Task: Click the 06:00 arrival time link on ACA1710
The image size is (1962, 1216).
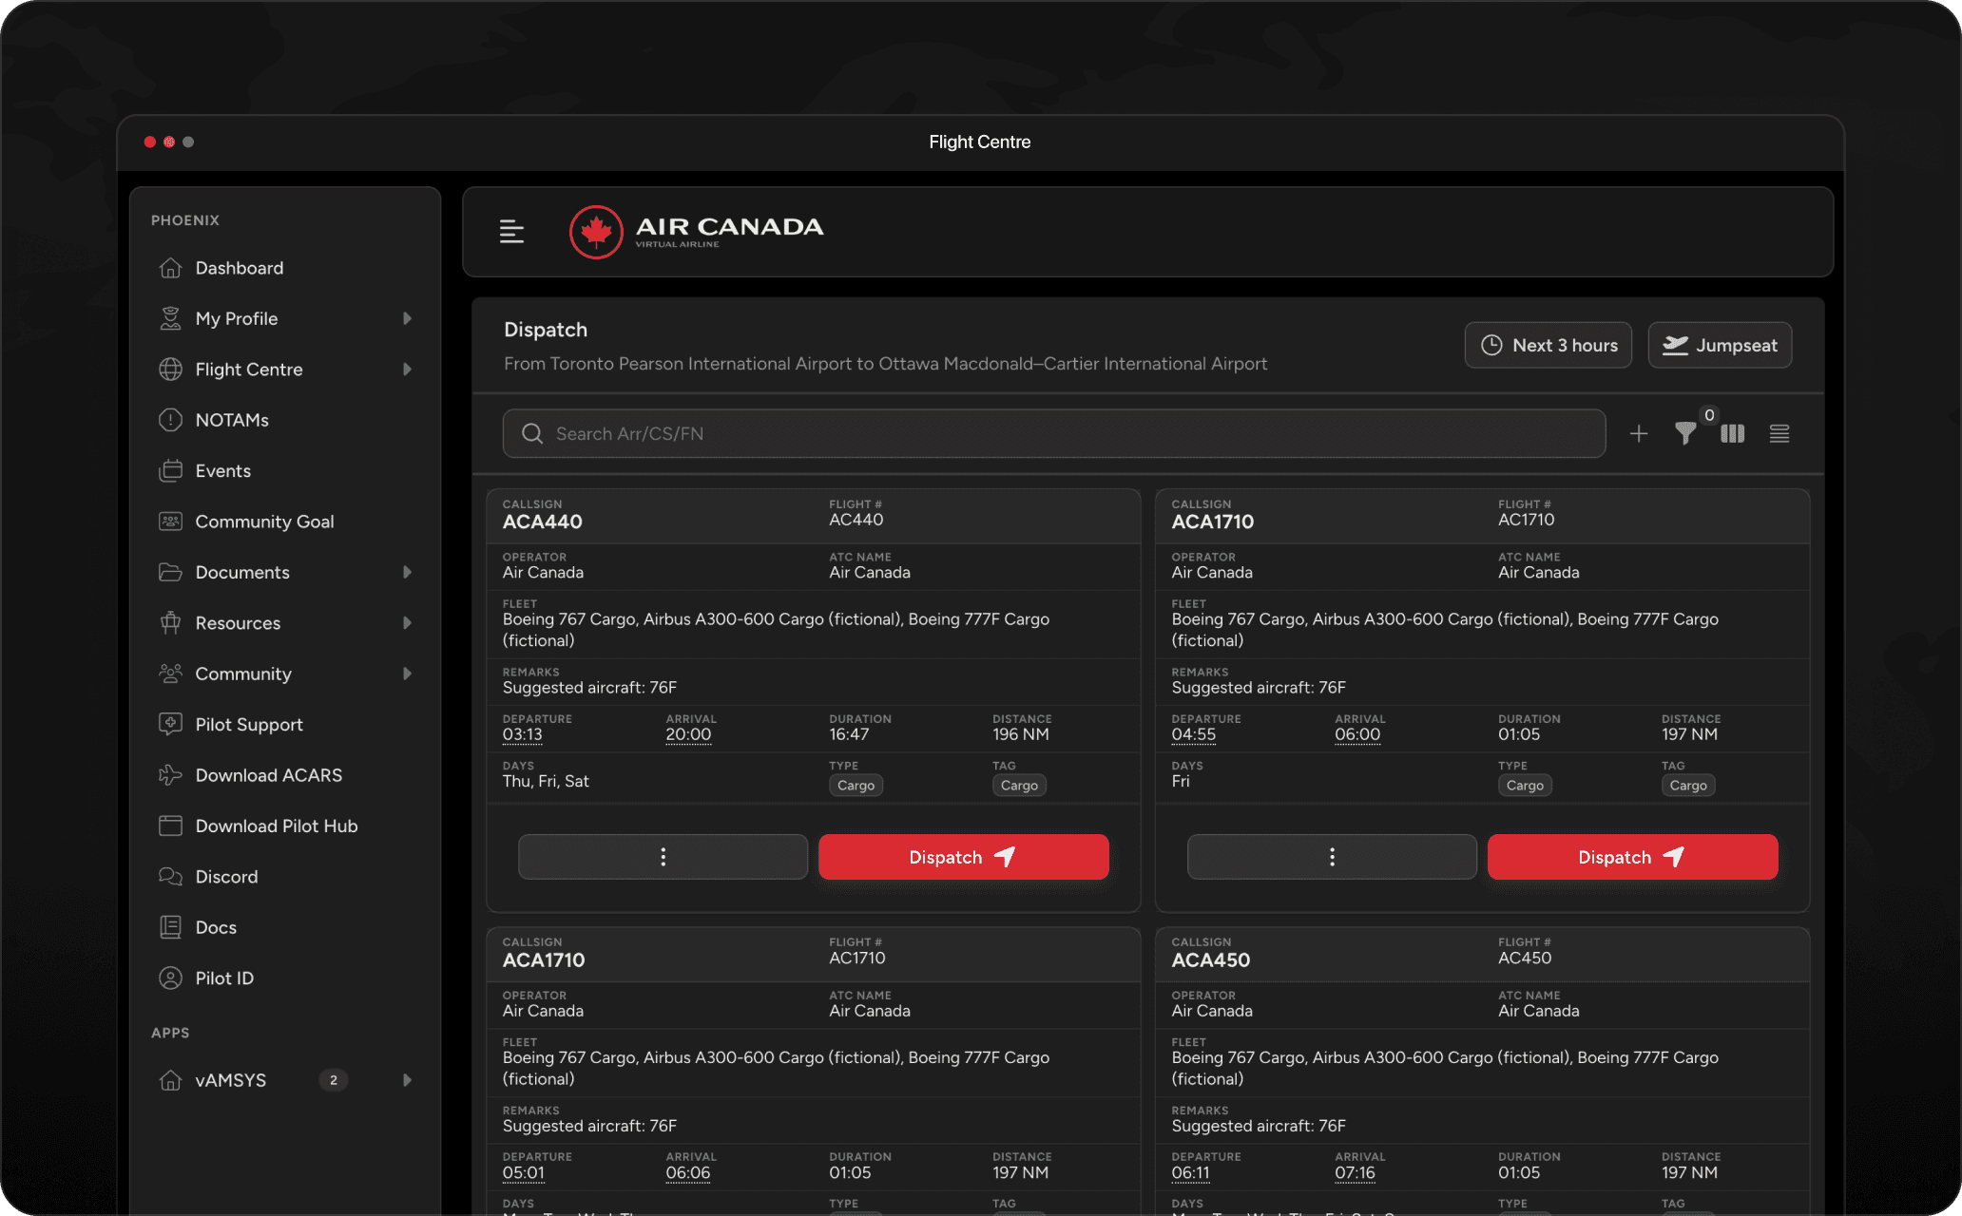Action: click(x=1357, y=733)
